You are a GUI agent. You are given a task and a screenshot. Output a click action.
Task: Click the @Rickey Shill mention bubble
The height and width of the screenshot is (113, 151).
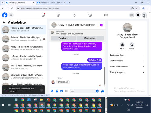95,60
